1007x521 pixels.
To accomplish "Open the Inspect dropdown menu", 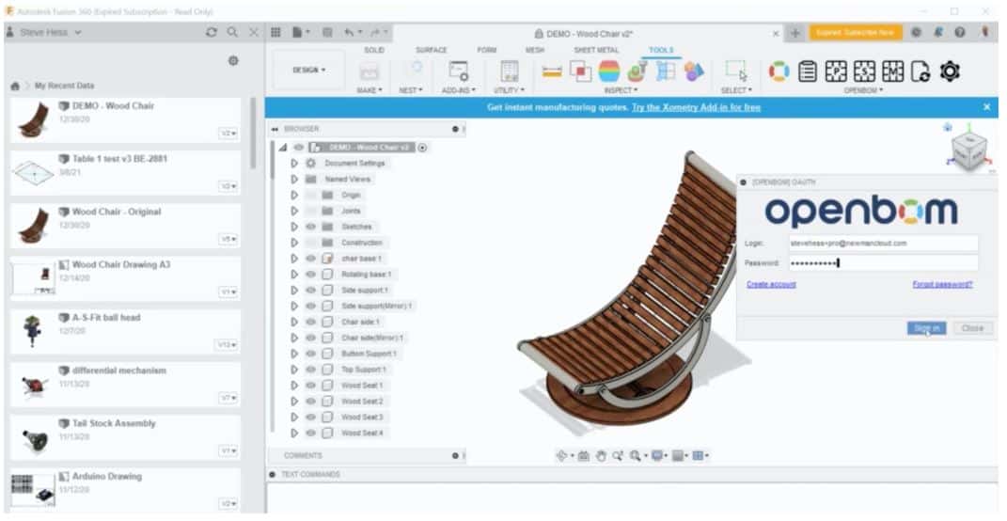I will click(621, 90).
